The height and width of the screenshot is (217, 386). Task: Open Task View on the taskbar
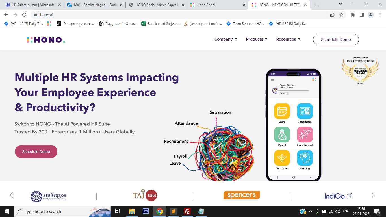[x=118, y=211]
